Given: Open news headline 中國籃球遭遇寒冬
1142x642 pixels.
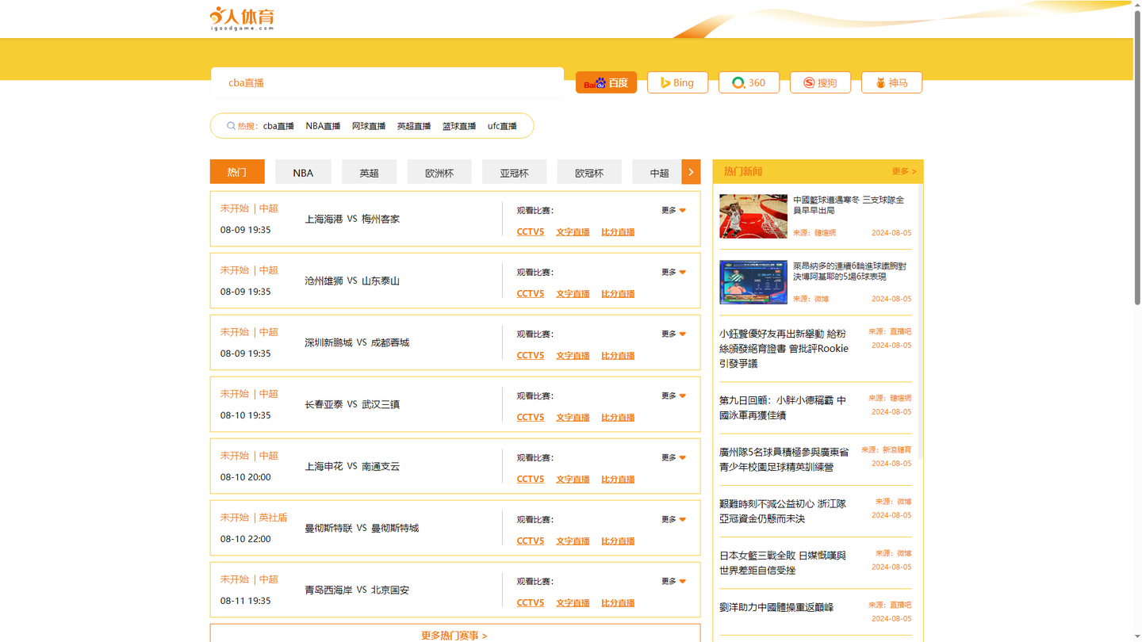Looking at the screenshot, I should click(849, 205).
